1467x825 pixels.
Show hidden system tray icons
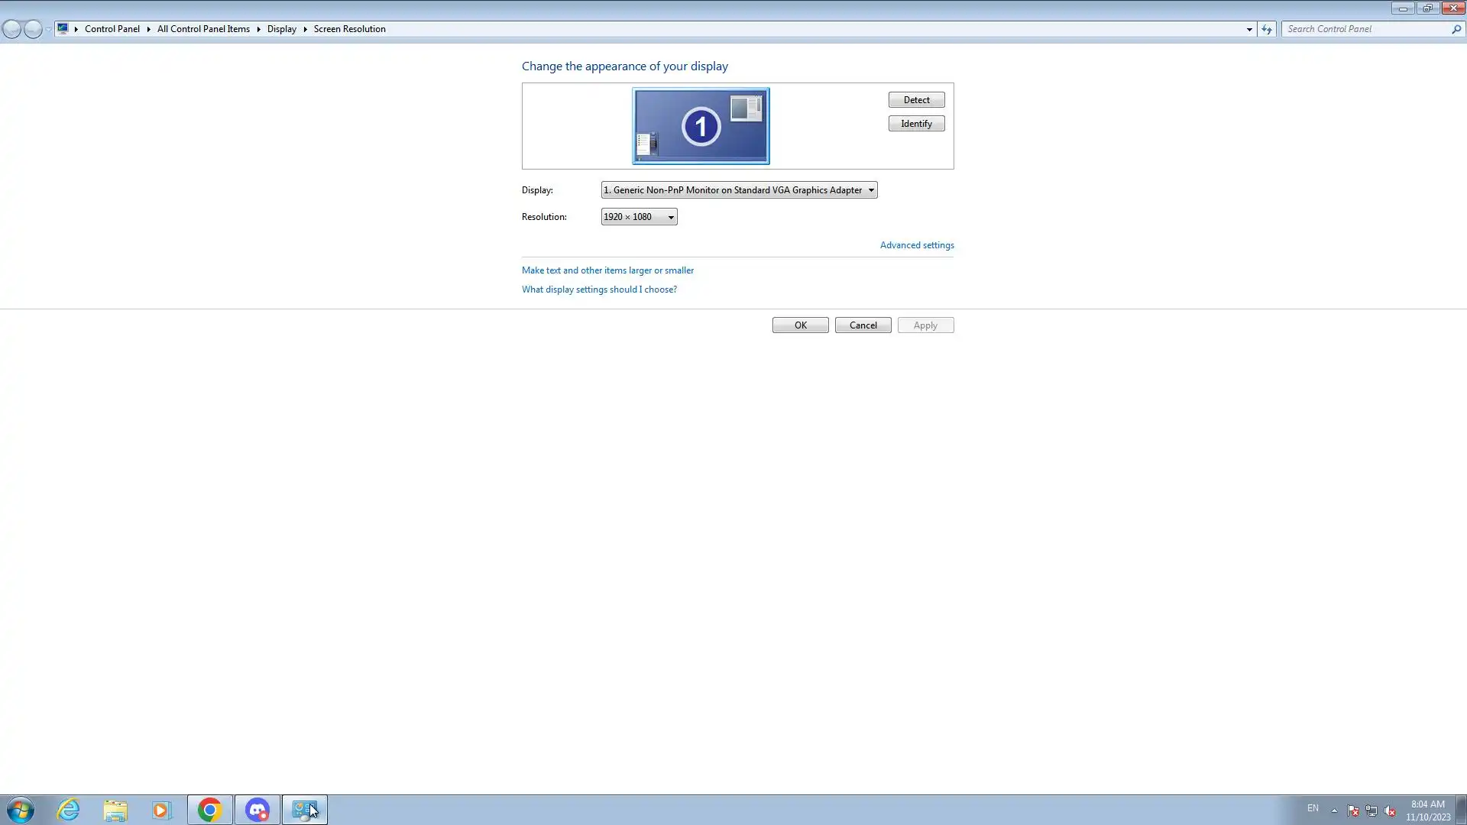point(1334,810)
